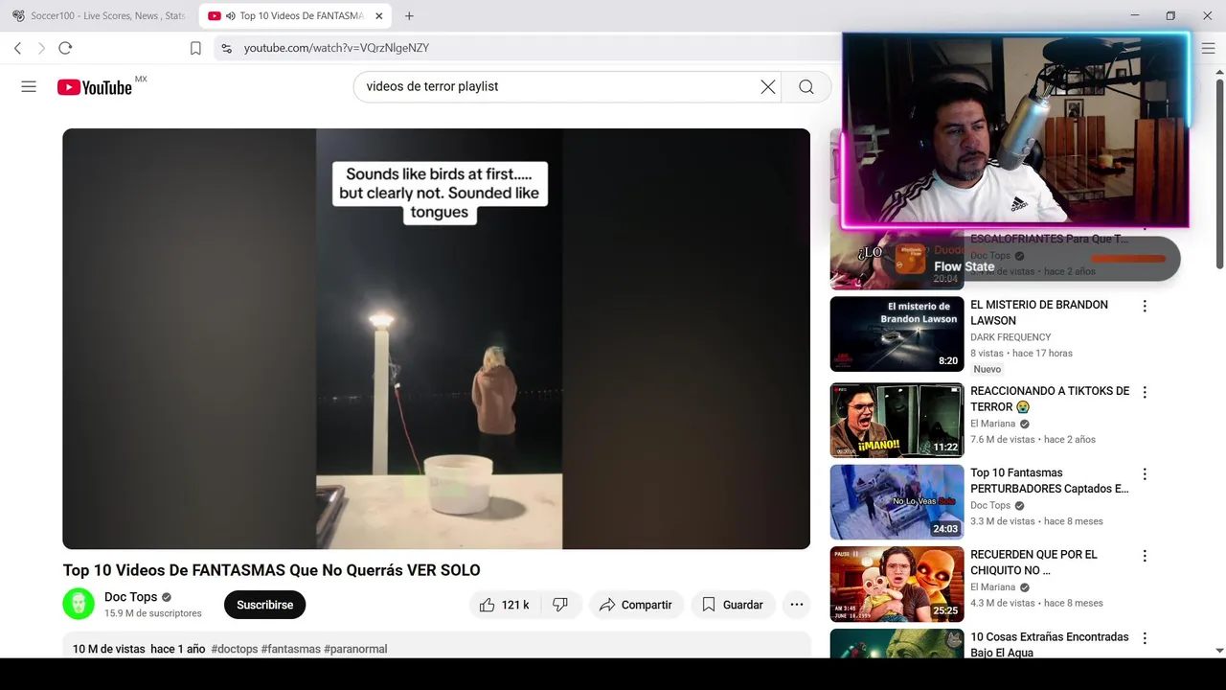The width and height of the screenshot is (1226, 690).
Task: Open title EL MISTERIO DE BRANDON LAWSON
Action: [x=1039, y=312]
